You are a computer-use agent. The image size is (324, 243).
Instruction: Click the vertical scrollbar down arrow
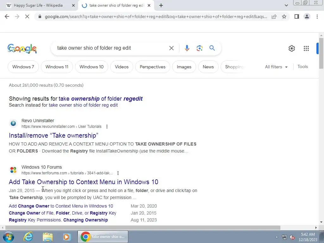(321, 222)
